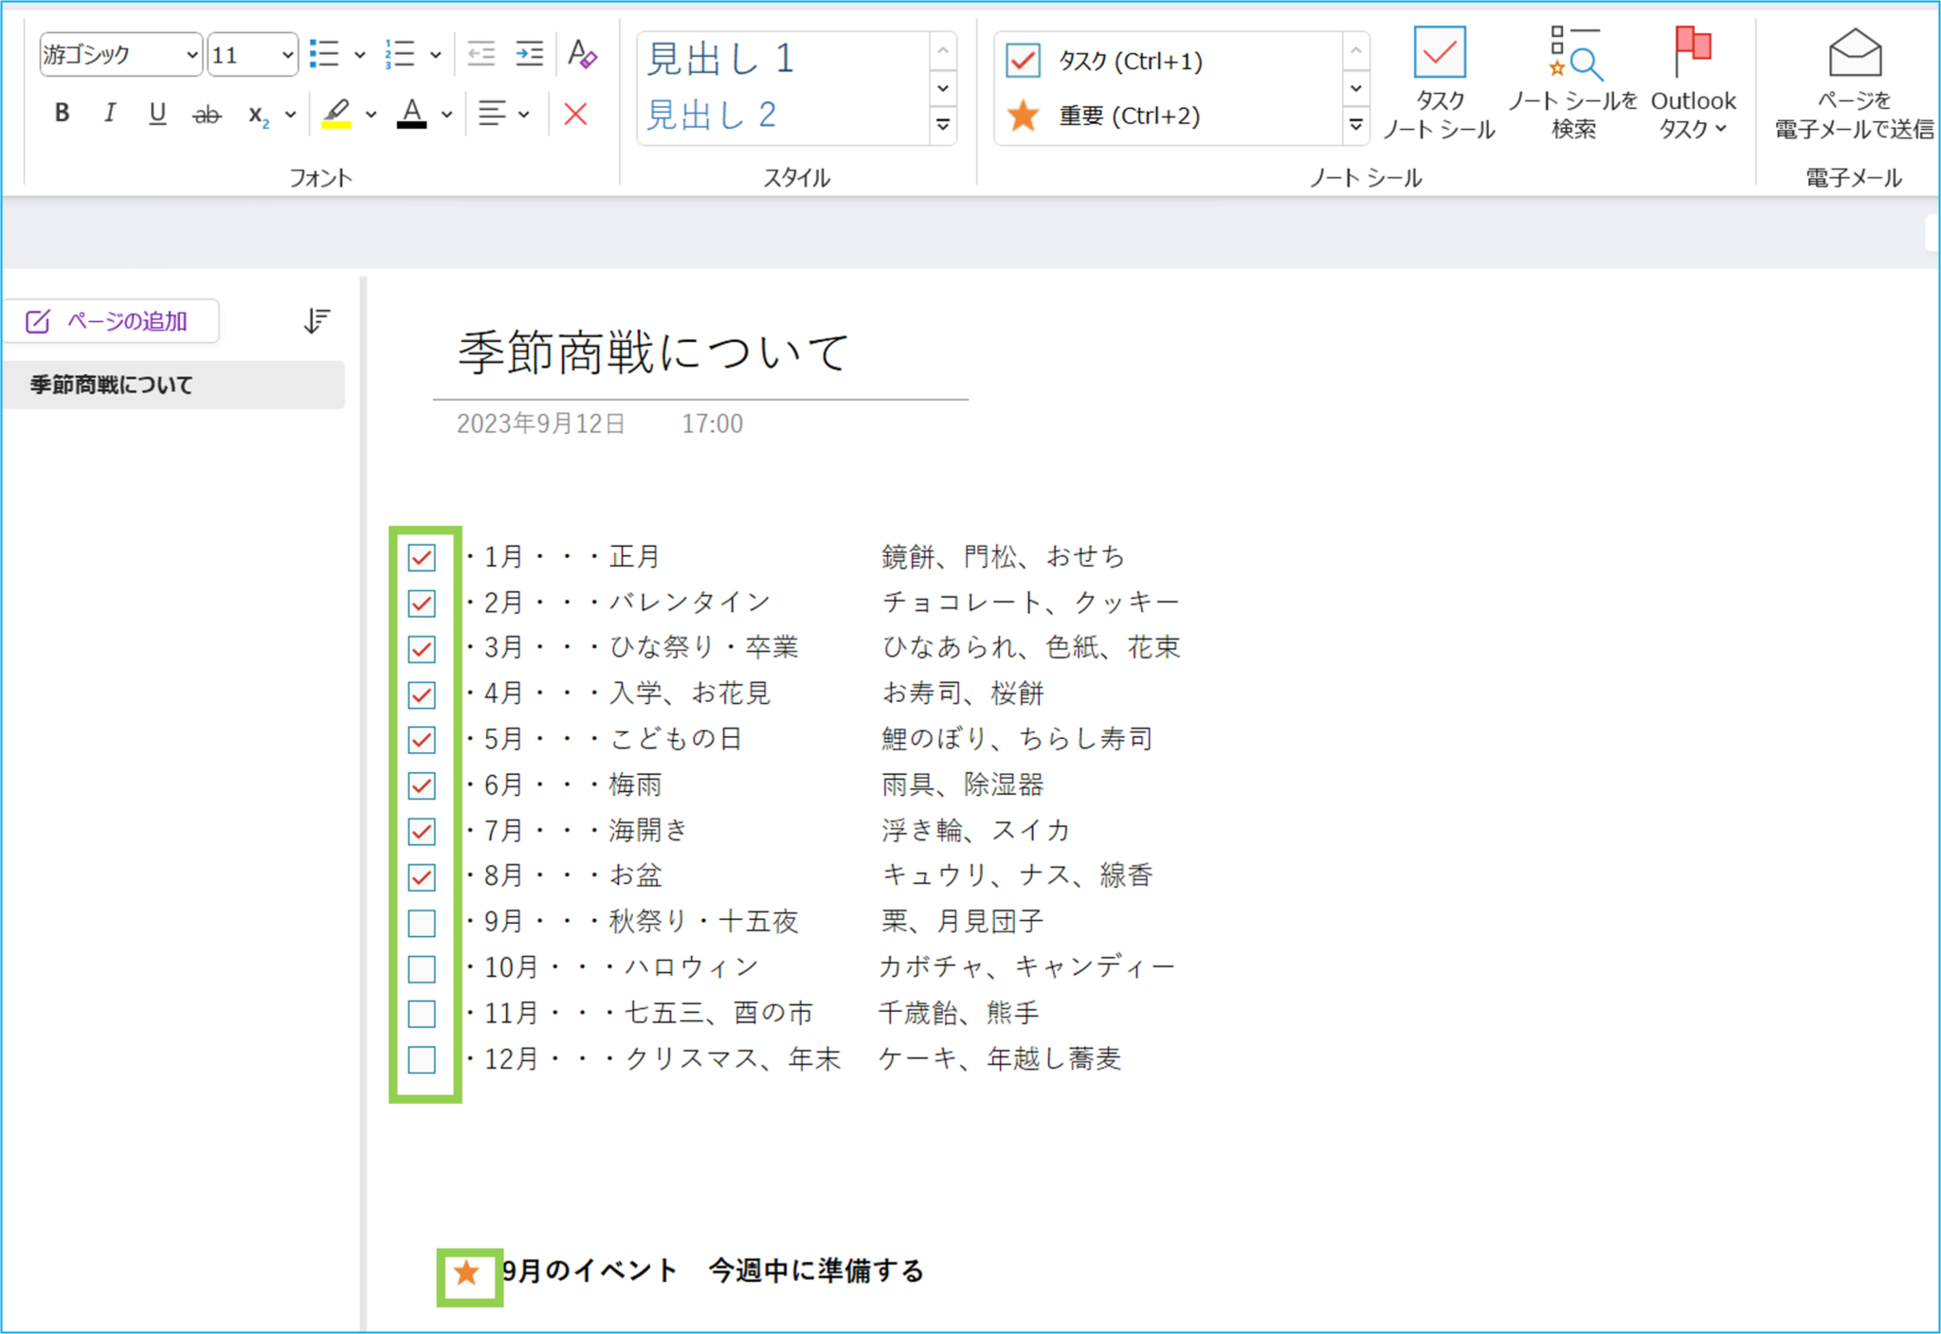Click the orange star tag beside 9月のイベント
This screenshot has width=1941, height=1334.
[466, 1272]
